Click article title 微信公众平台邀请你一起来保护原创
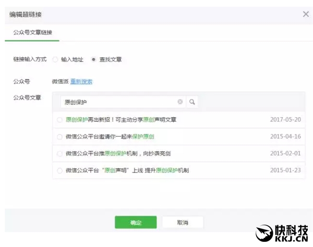313x247 pixels. 110,137
